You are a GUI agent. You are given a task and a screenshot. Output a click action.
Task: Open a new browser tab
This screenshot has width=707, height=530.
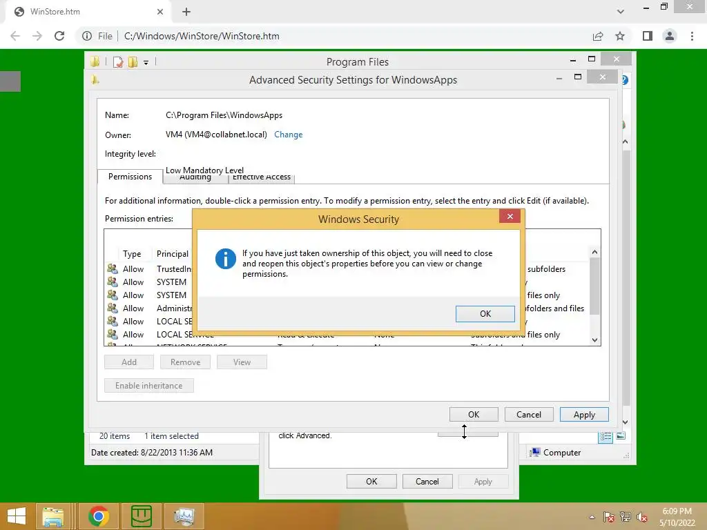click(186, 12)
